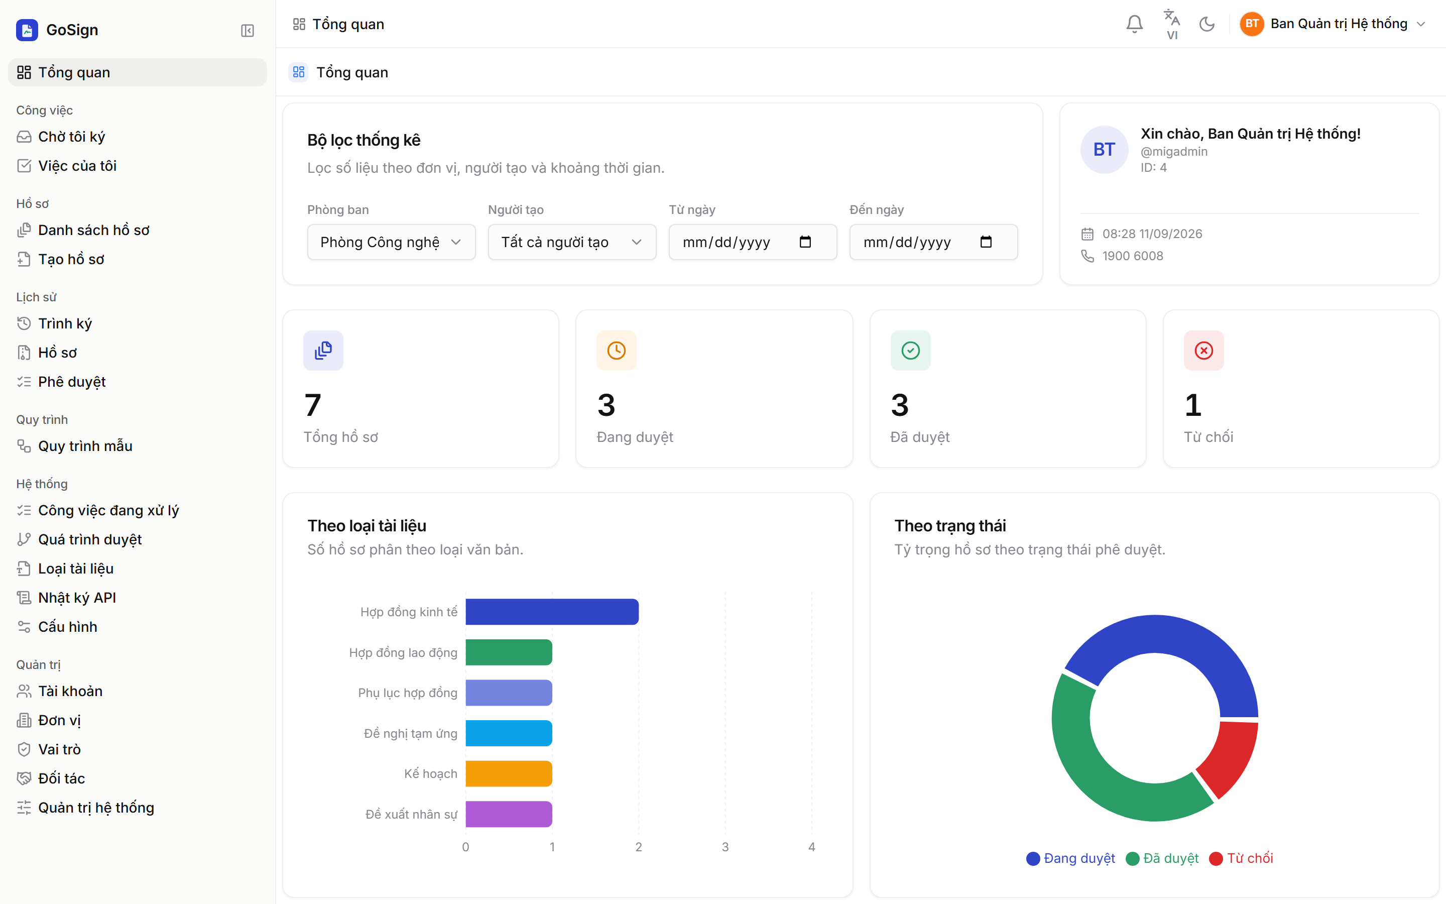Toggle Đang duyệt legend swatch

(1032, 859)
